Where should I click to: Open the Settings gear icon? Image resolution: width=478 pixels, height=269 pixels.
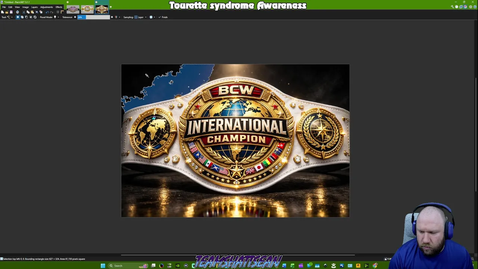(471, 7)
